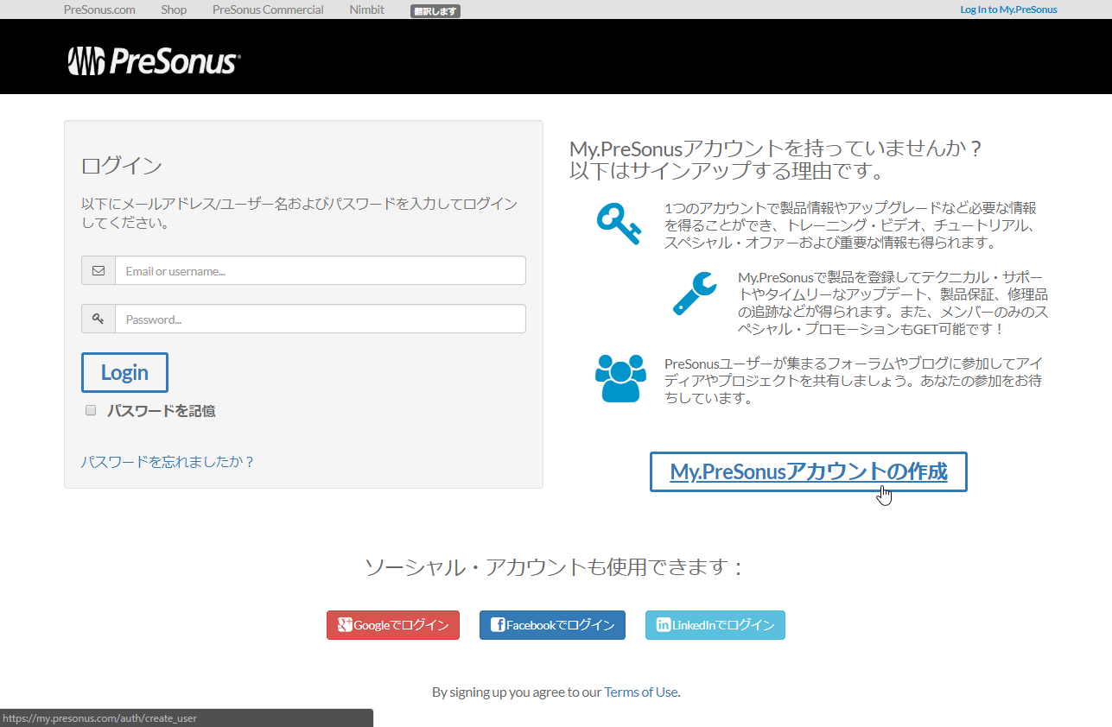Click the ログイン heading text

[122, 165]
